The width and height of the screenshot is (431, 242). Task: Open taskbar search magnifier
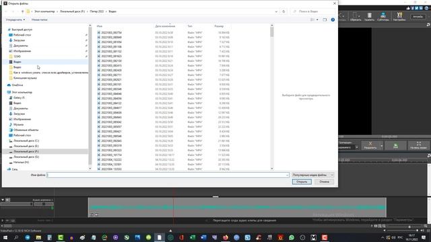(x=16, y=237)
